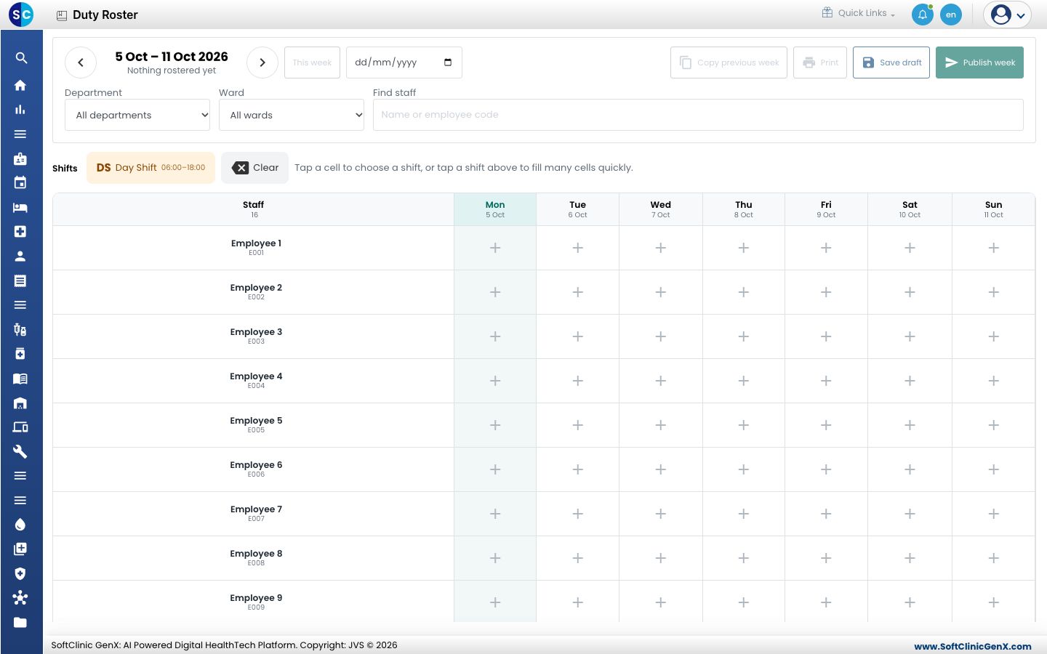Add shift for Employee 9 on Thursday
The height and width of the screenshot is (654, 1047).
[744, 602]
